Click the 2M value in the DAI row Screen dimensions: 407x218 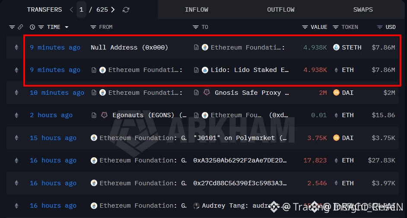pyautogui.click(x=323, y=93)
